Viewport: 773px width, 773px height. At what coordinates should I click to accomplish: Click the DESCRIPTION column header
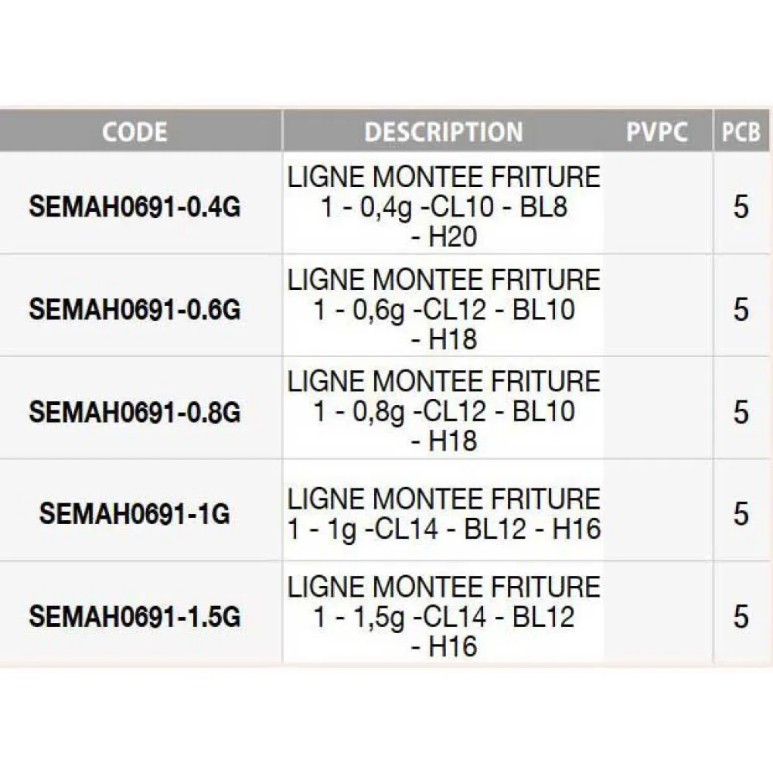click(444, 131)
